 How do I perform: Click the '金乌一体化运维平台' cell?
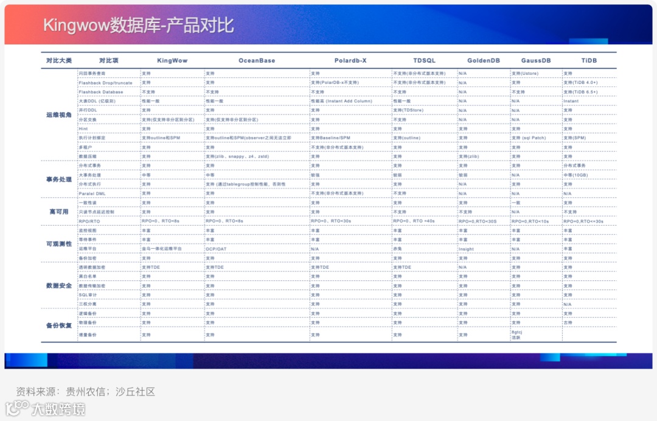click(x=162, y=249)
